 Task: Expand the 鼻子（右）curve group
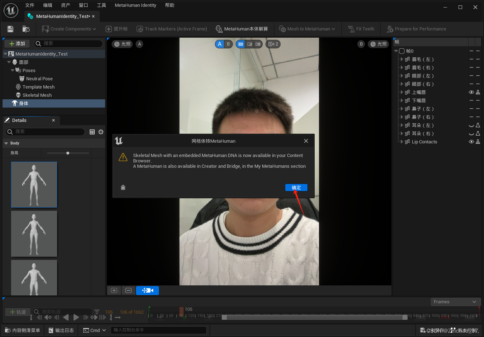(x=402, y=117)
